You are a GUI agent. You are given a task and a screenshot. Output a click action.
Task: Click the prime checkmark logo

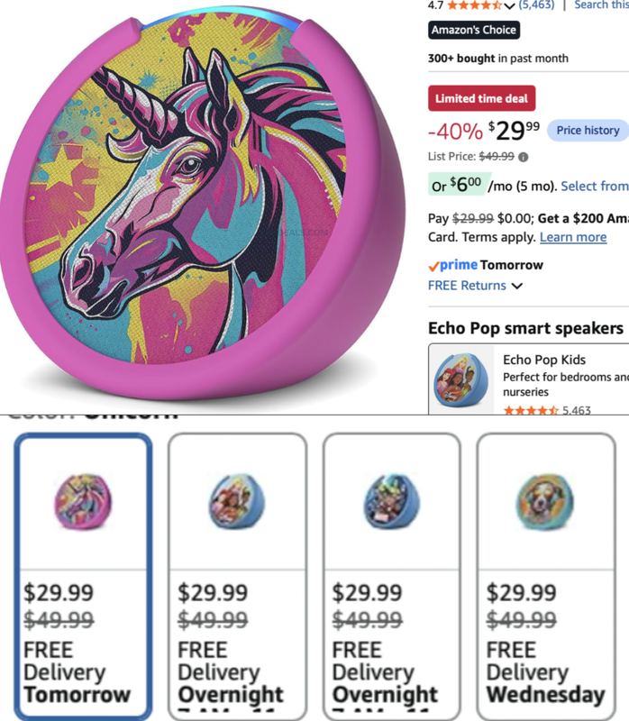[453, 265]
